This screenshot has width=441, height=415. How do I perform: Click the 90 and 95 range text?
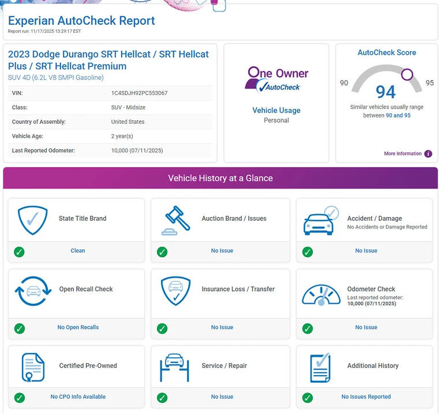click(x=398, y=115)
